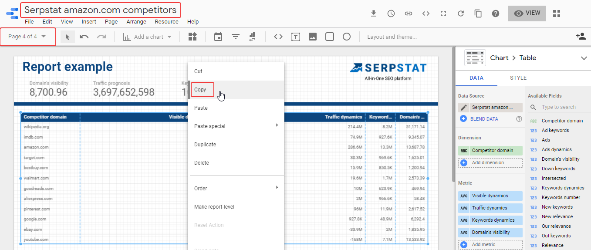Choose Delete in context menu
Viewport: 591px width, 250px height.
pos(236,163)
